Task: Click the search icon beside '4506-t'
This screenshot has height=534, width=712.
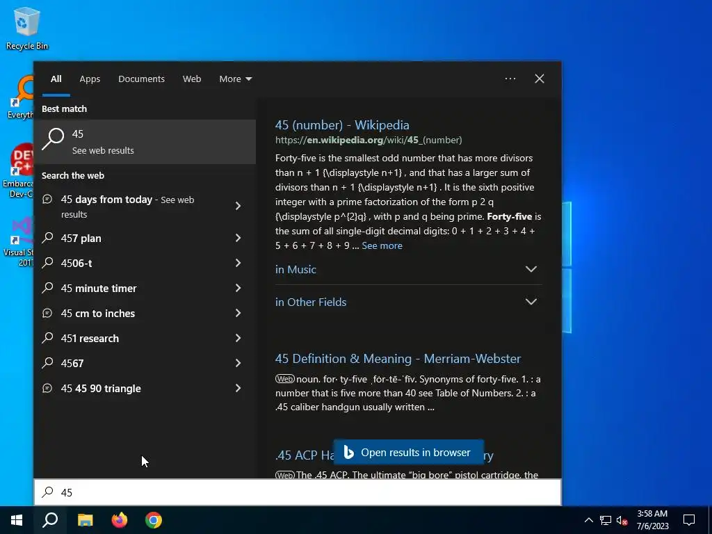Action: tap(48, 262)
